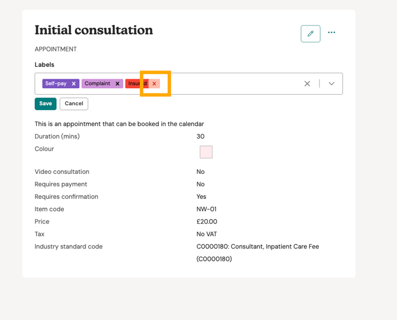
Task: Click the NW-01 item code
Action: [x=205, y=209]
